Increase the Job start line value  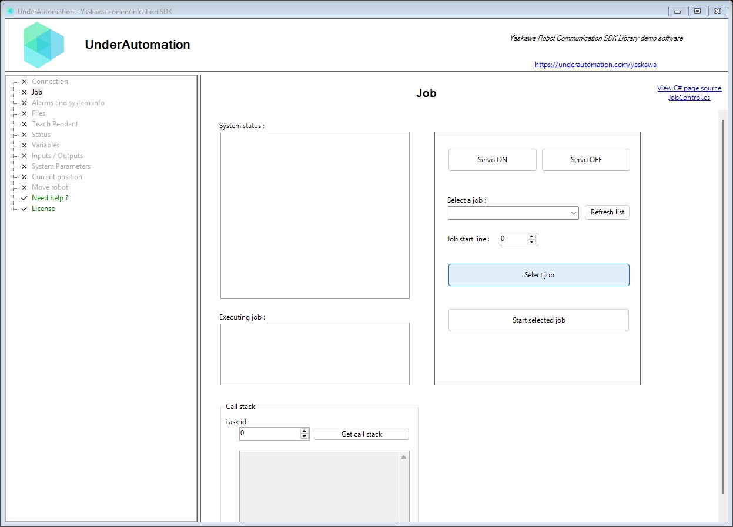coord(532,236)
